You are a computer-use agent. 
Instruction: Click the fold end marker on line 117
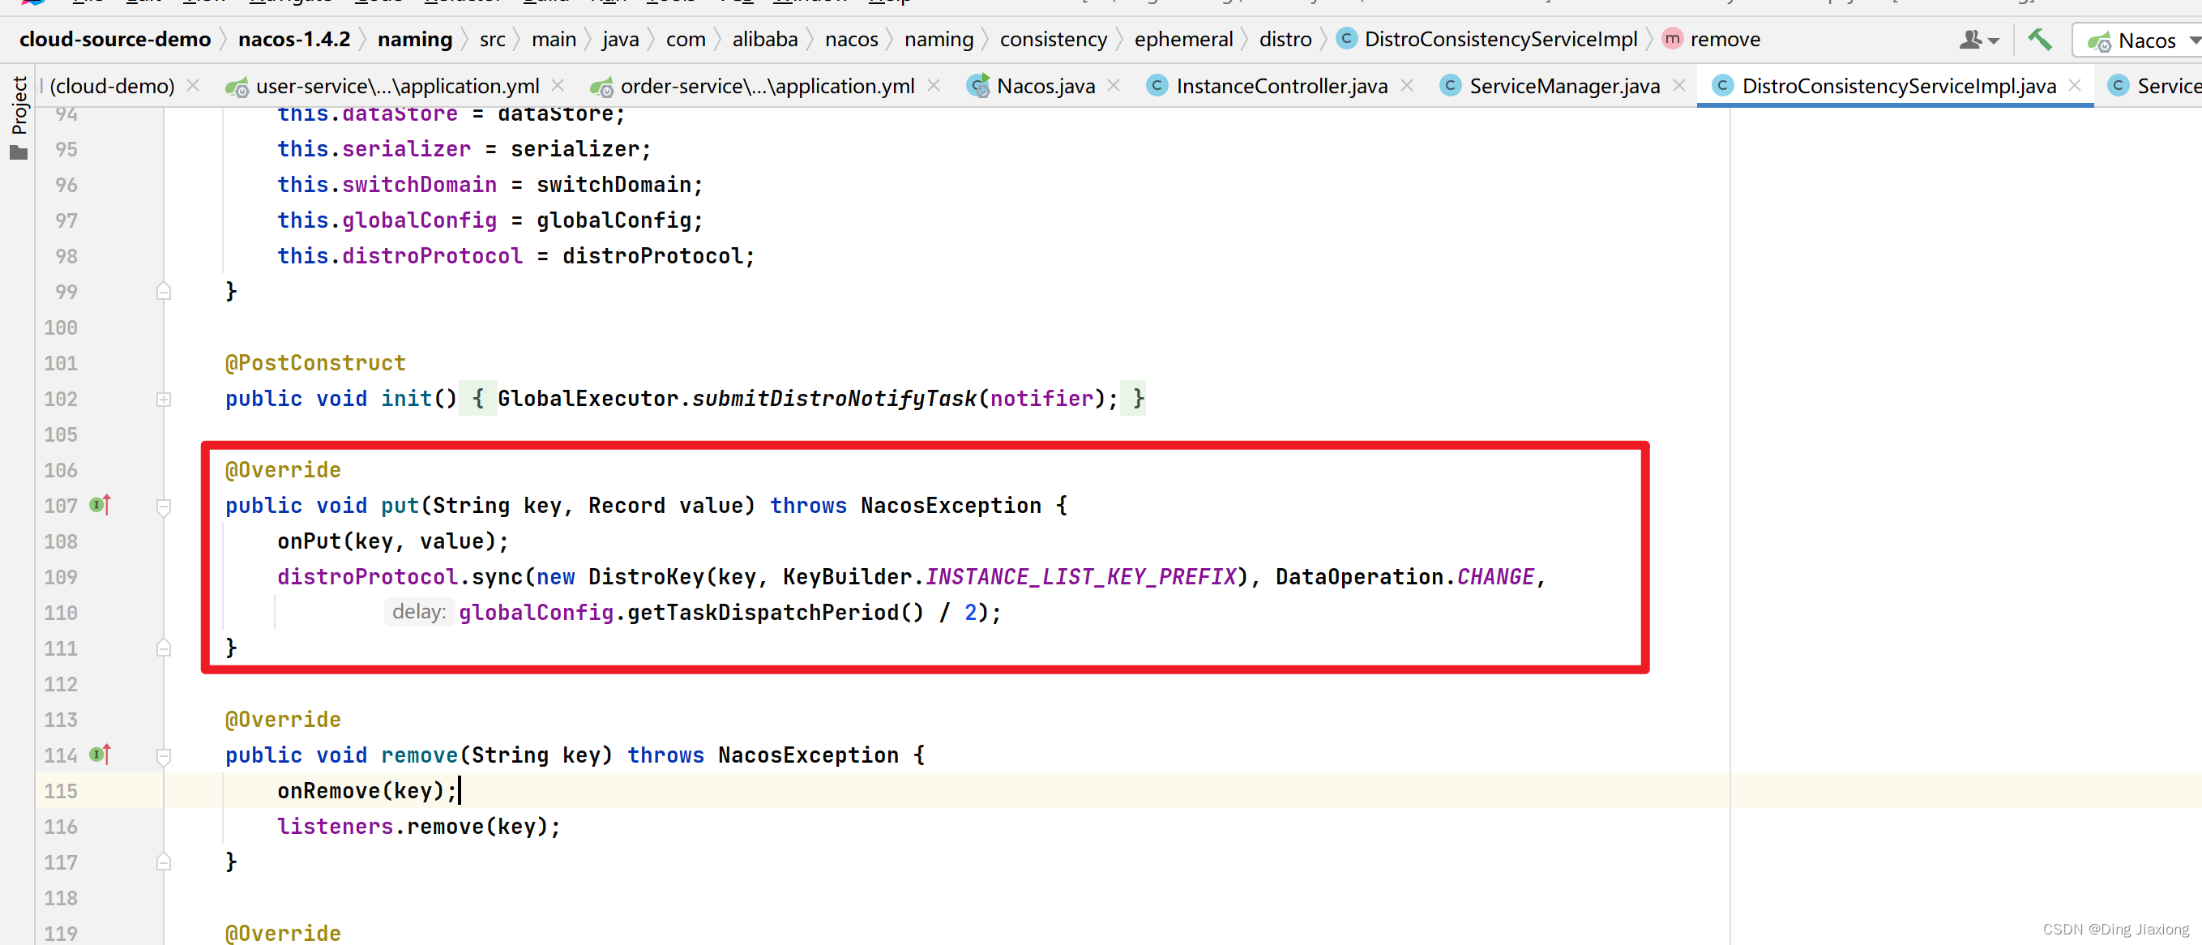(165, 862)
